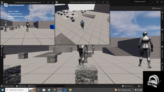164x92 pixels.
Task: Select the TutReplicationBP editor title tab
Action: [140, 2]
